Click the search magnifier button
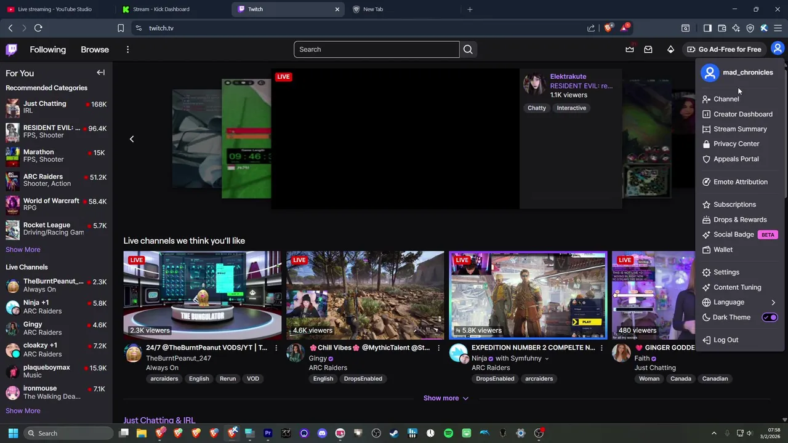 click(x=468, y=49)
